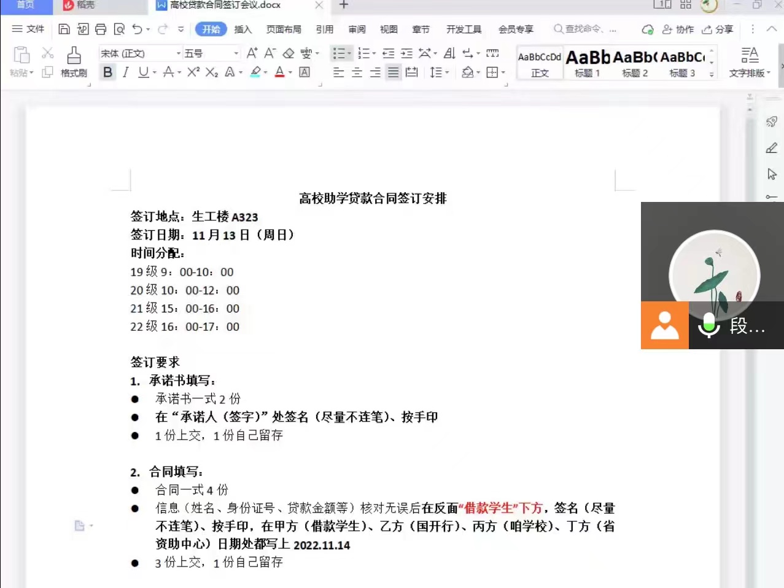The image size is (784, 588).
Task: Toggle Bold formatting
Action: [107, 72]
